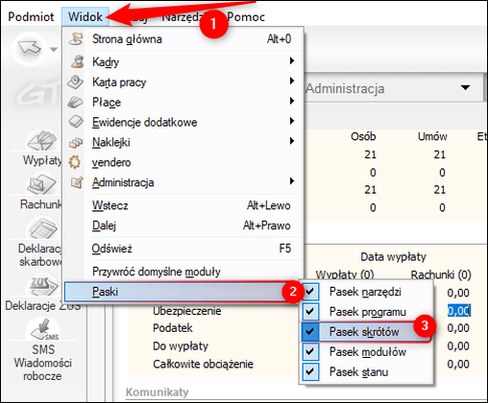
Task: Open Deklaracje ZUS sidebar icon
Action: coord(43,285)
